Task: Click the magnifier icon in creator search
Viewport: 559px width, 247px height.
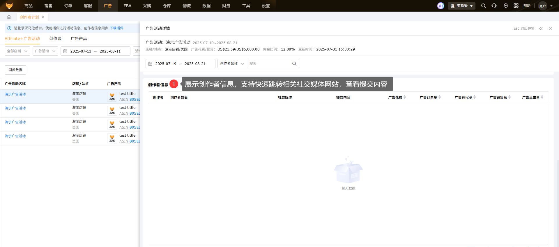Action: pyautogui.click(x=294, y=64)
